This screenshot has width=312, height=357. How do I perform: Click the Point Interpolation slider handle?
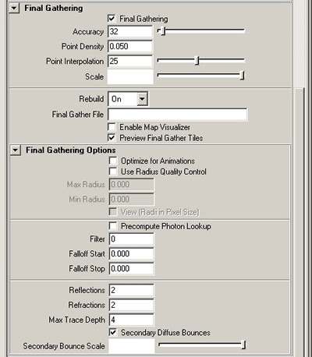pos(197,61)
